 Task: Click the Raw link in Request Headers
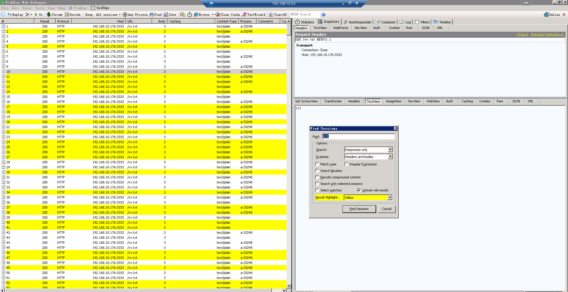coord(522,35)
